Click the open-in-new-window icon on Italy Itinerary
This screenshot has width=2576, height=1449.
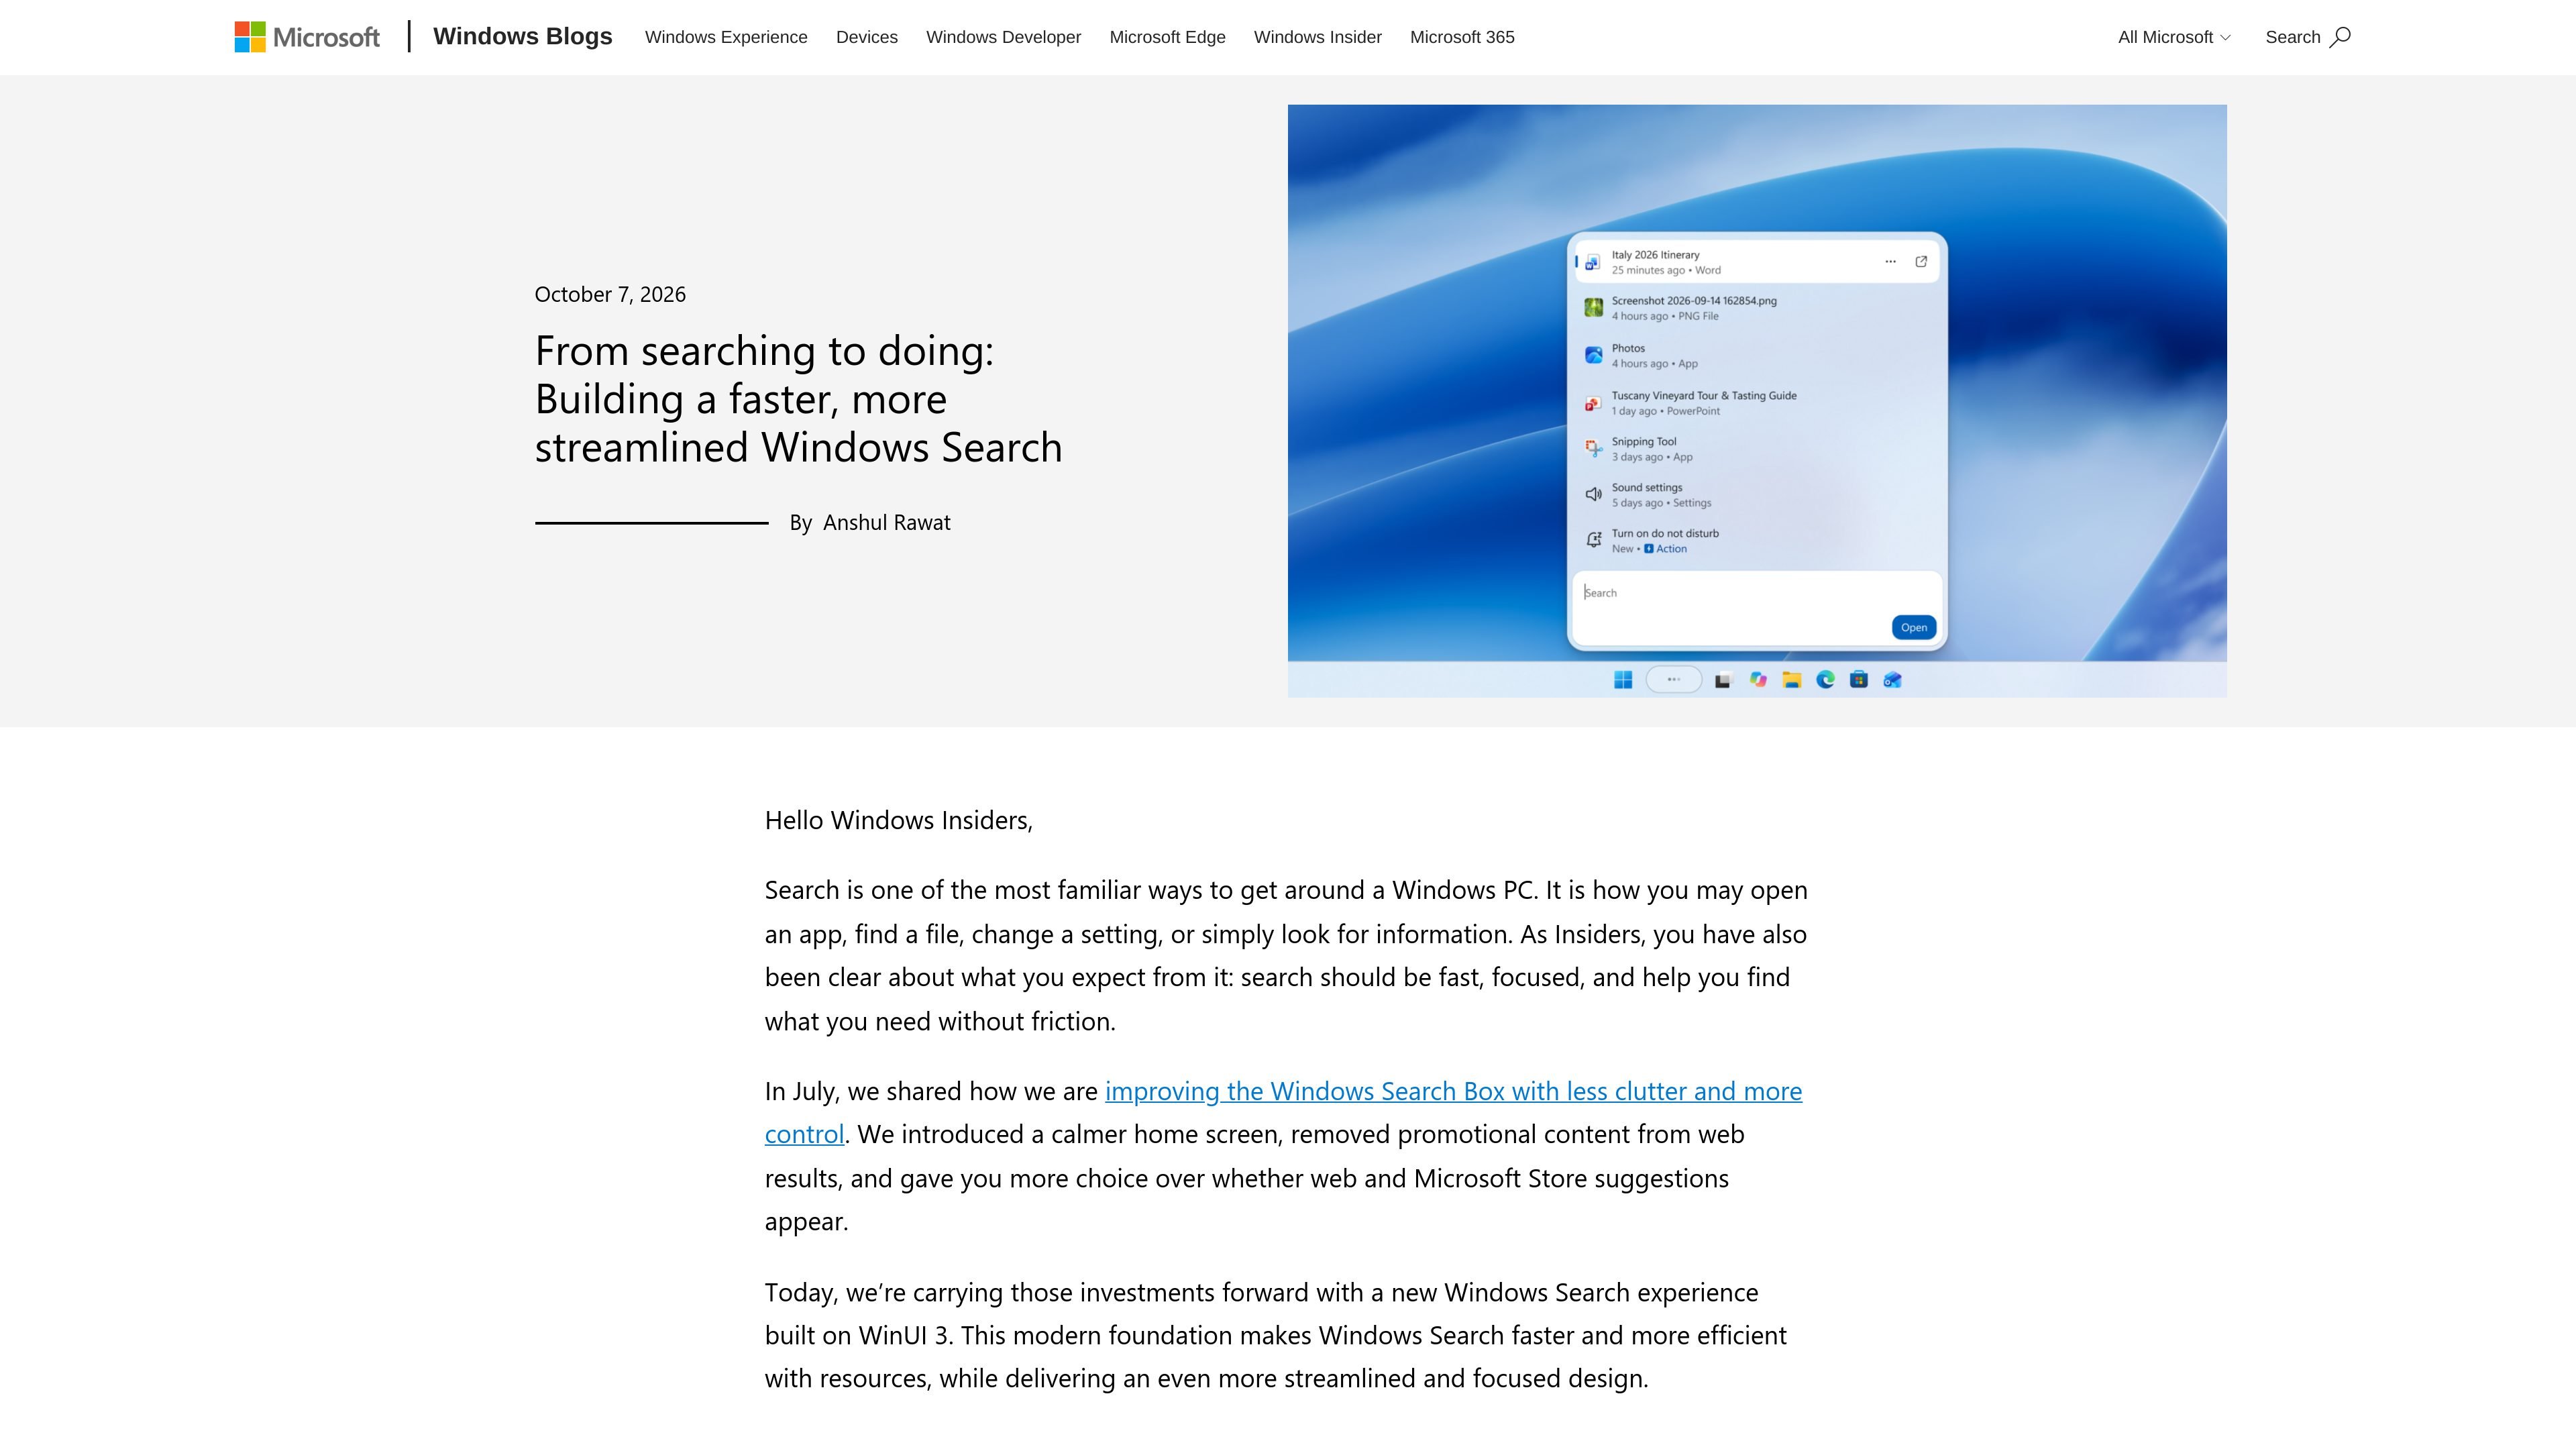(x=1921, y=262)
